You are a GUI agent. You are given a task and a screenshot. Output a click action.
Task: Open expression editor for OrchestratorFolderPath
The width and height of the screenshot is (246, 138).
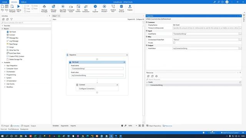pyautogui.click(x=240, y=40)
